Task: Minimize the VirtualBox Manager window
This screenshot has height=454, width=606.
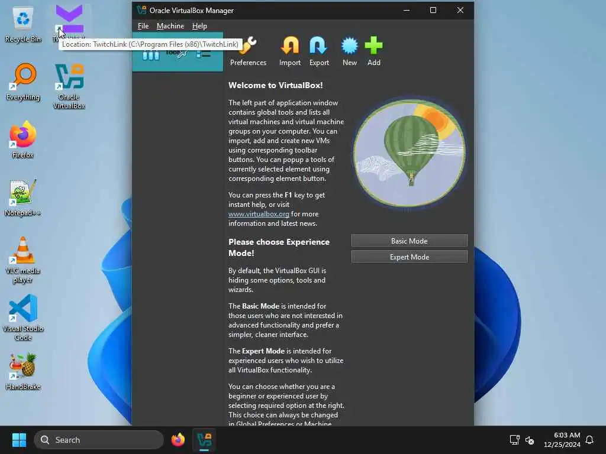Action: [x=407, y=11]
